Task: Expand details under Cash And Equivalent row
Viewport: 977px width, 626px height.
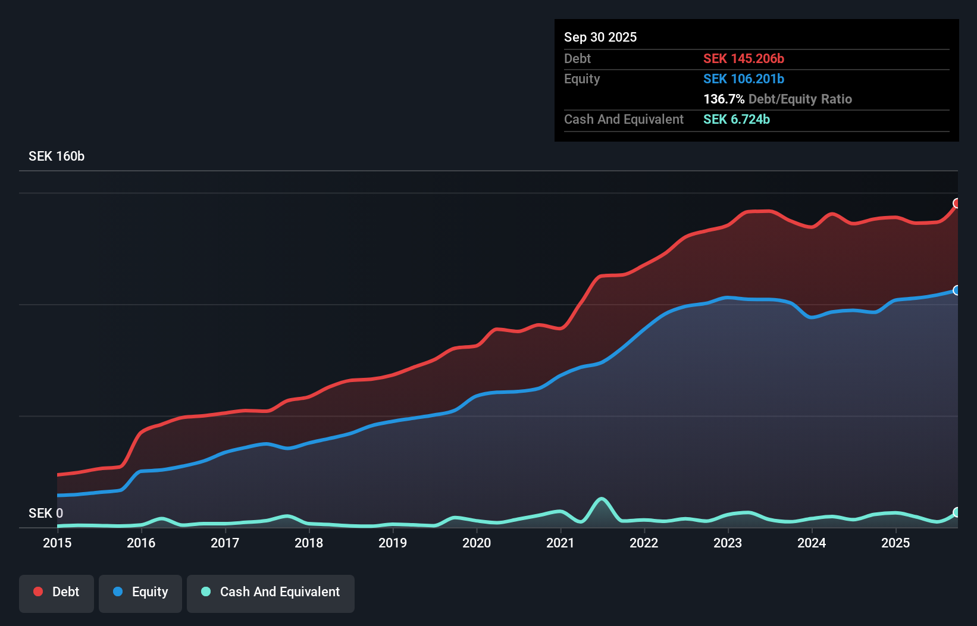Action: 624,119
